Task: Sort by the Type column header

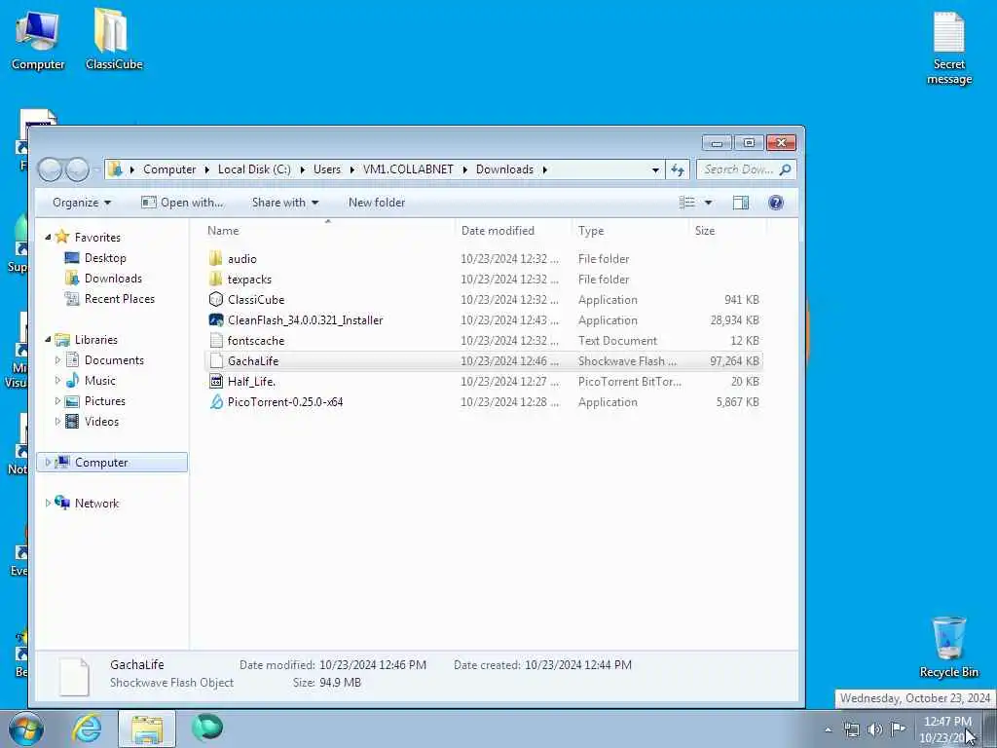Action: tap(630, 231)
